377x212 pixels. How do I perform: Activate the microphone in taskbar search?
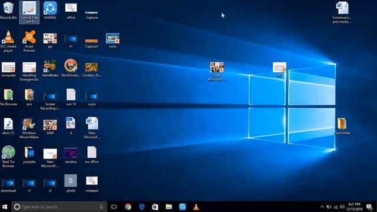tap(101, 207)
